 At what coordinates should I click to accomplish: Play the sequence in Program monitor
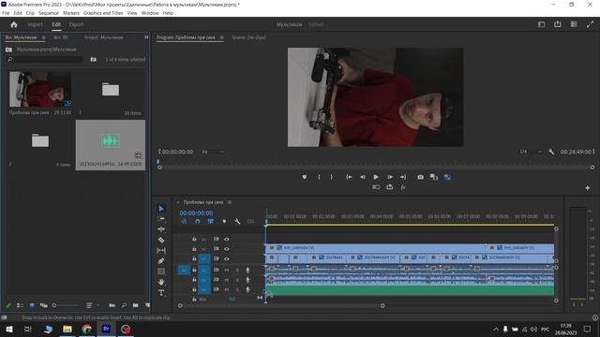376,177
